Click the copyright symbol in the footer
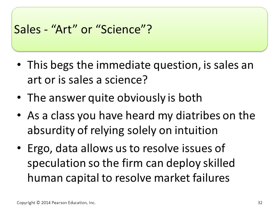This screenshot has width=279, height=209. click(38, 203)
